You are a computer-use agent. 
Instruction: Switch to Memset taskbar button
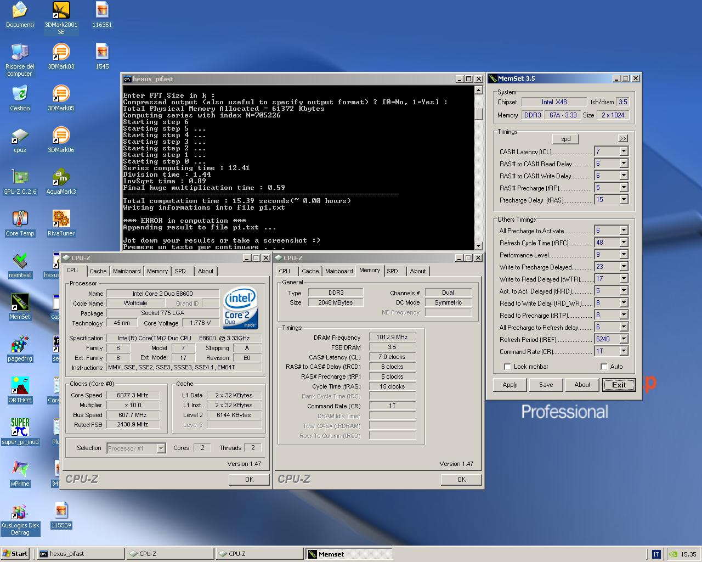coord(349,554)
